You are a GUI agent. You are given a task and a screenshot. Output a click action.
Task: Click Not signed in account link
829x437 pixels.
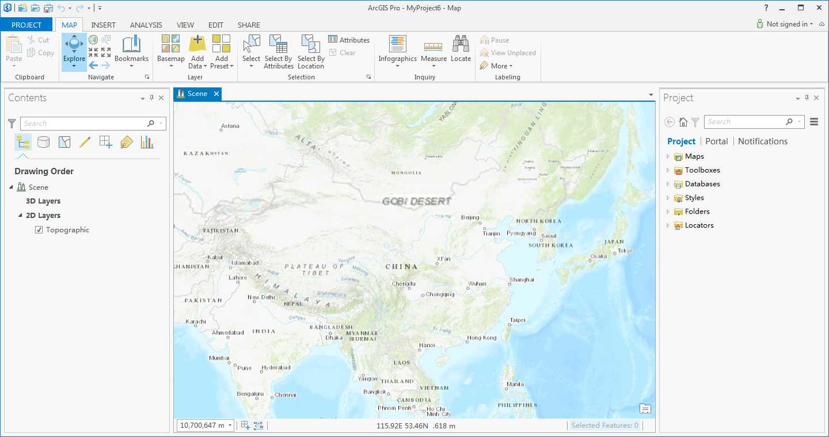(786, 24)
